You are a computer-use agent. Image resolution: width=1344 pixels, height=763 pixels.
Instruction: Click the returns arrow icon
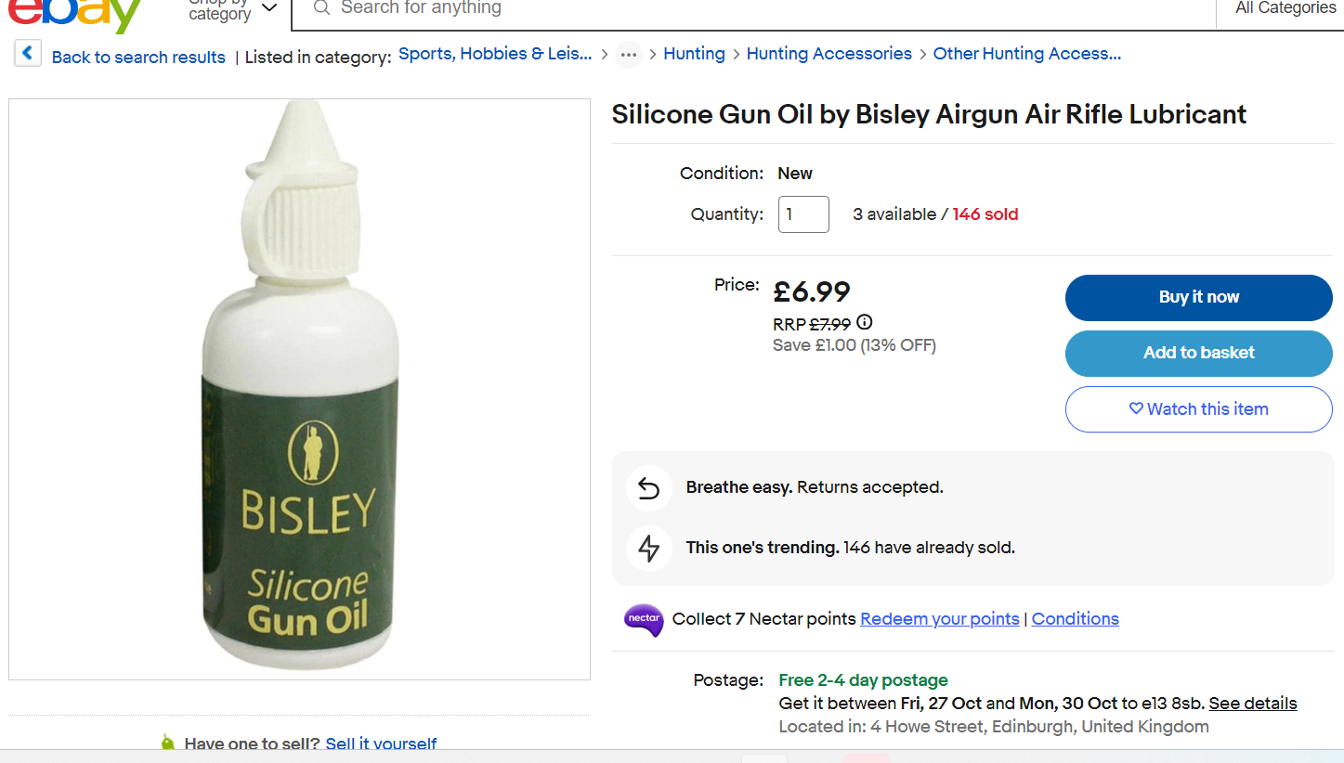coord(649,488)
